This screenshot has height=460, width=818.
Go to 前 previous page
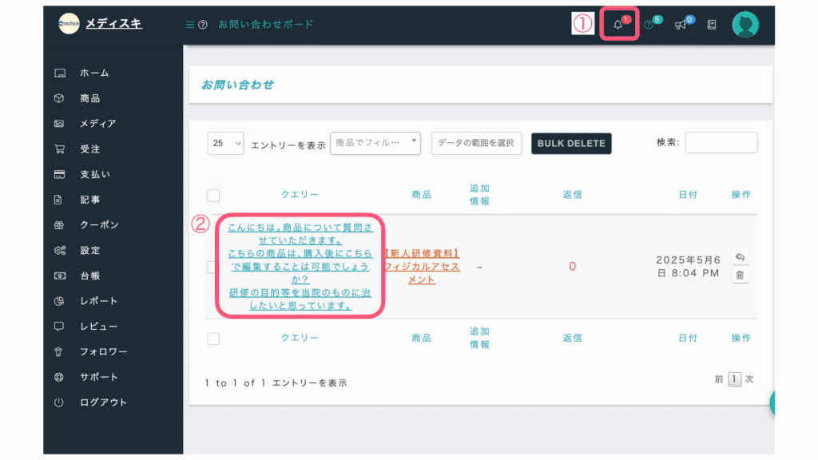719,379
